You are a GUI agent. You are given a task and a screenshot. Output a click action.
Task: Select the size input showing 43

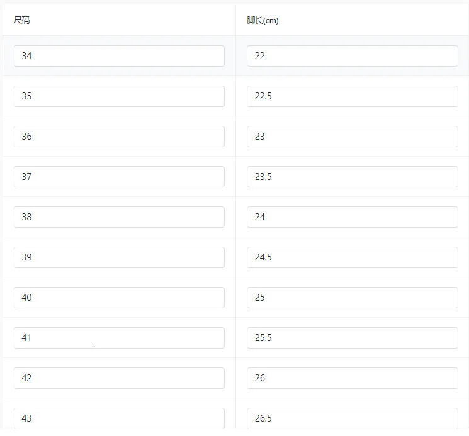(119, 418)
